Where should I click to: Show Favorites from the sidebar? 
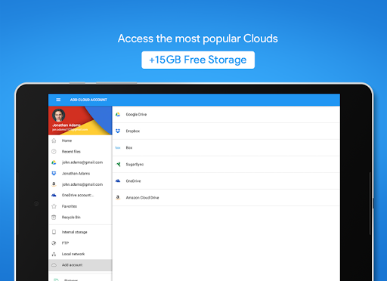tap(80, 206)
